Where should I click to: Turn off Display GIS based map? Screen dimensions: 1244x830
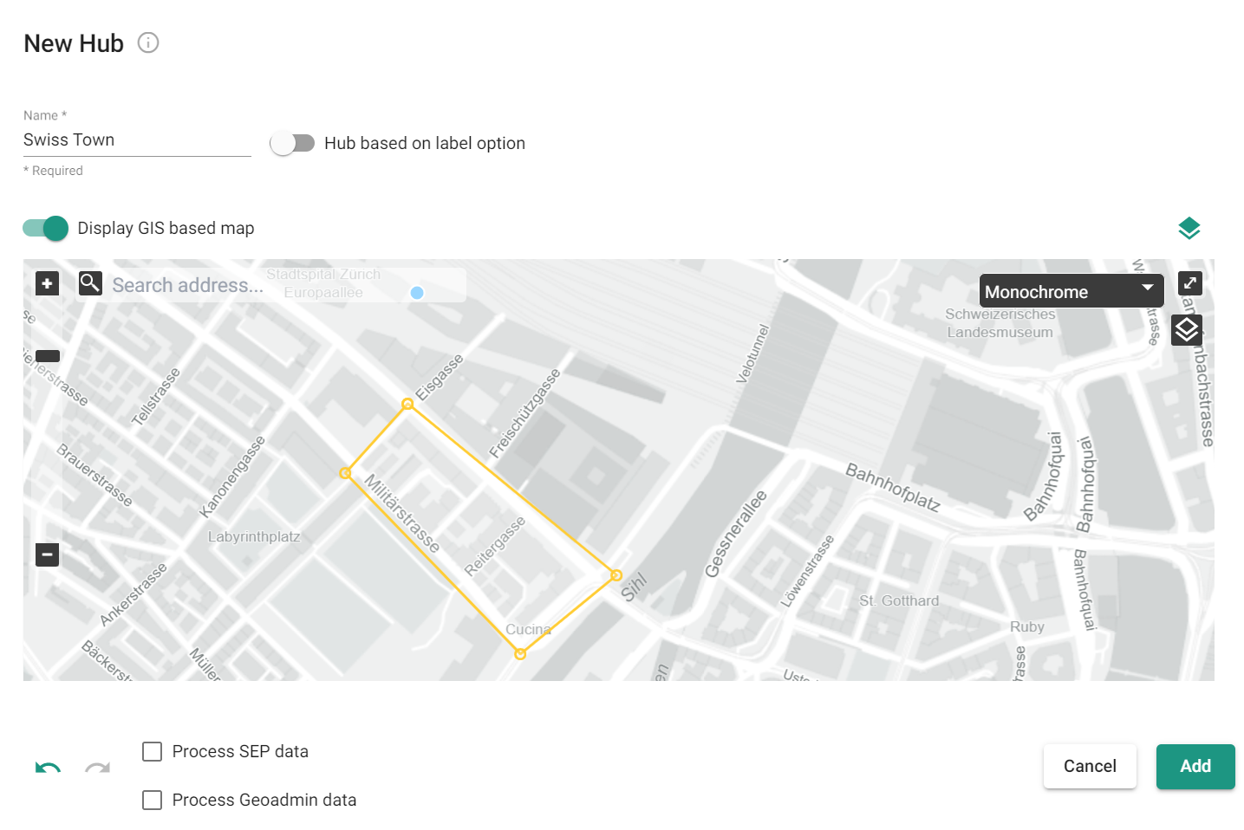tap(46, 228)
